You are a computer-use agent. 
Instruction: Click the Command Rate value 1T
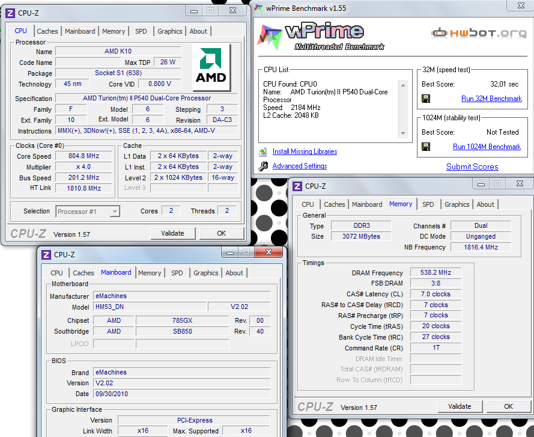(435, 347)
